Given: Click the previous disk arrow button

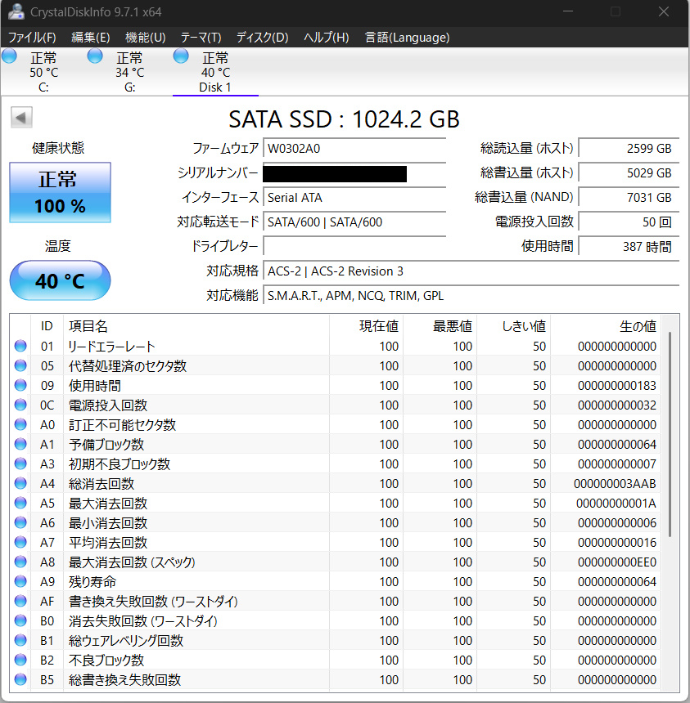Looking at the screenshot, I should [21, 118].
